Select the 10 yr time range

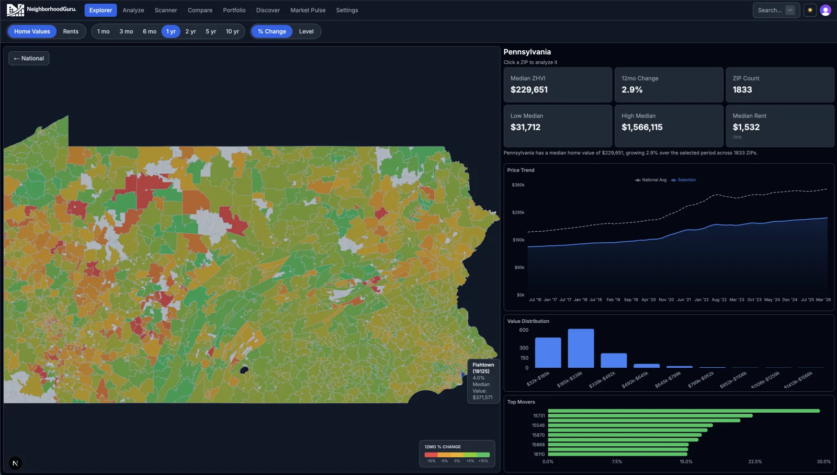coord(231,31)
